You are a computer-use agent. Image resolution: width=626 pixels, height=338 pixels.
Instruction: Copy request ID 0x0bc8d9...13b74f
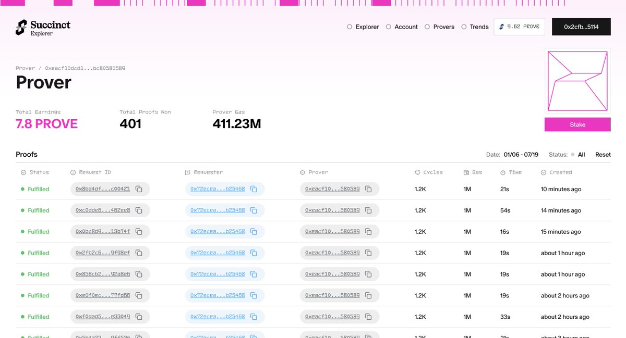[139, 232]
